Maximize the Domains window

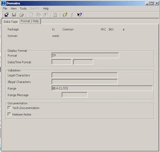pos(152,3)
